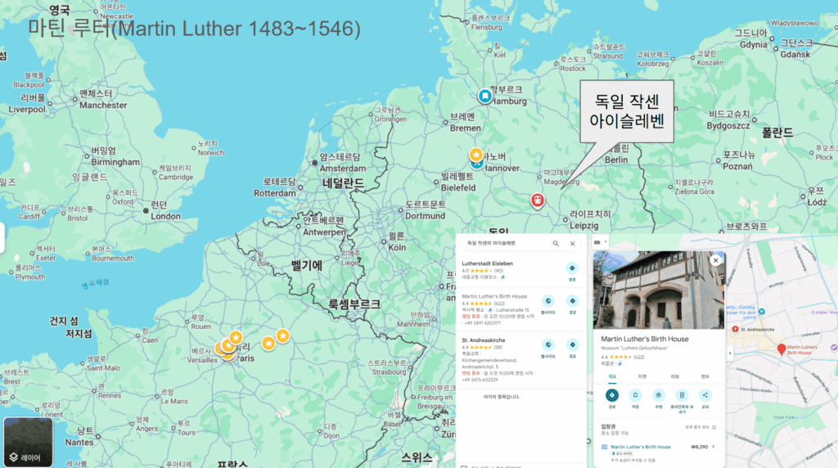The width and height of the screenshot is (838, 468).
Task: Switch to the 티켓 (Tickets) tab
Action: click(642, 376)
